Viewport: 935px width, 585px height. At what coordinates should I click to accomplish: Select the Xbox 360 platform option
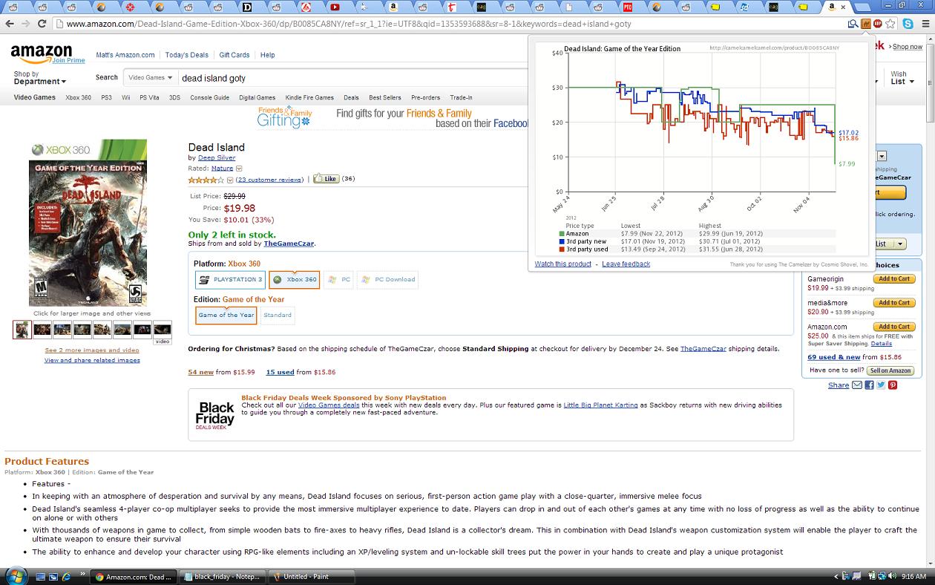[x=295, y=280]
